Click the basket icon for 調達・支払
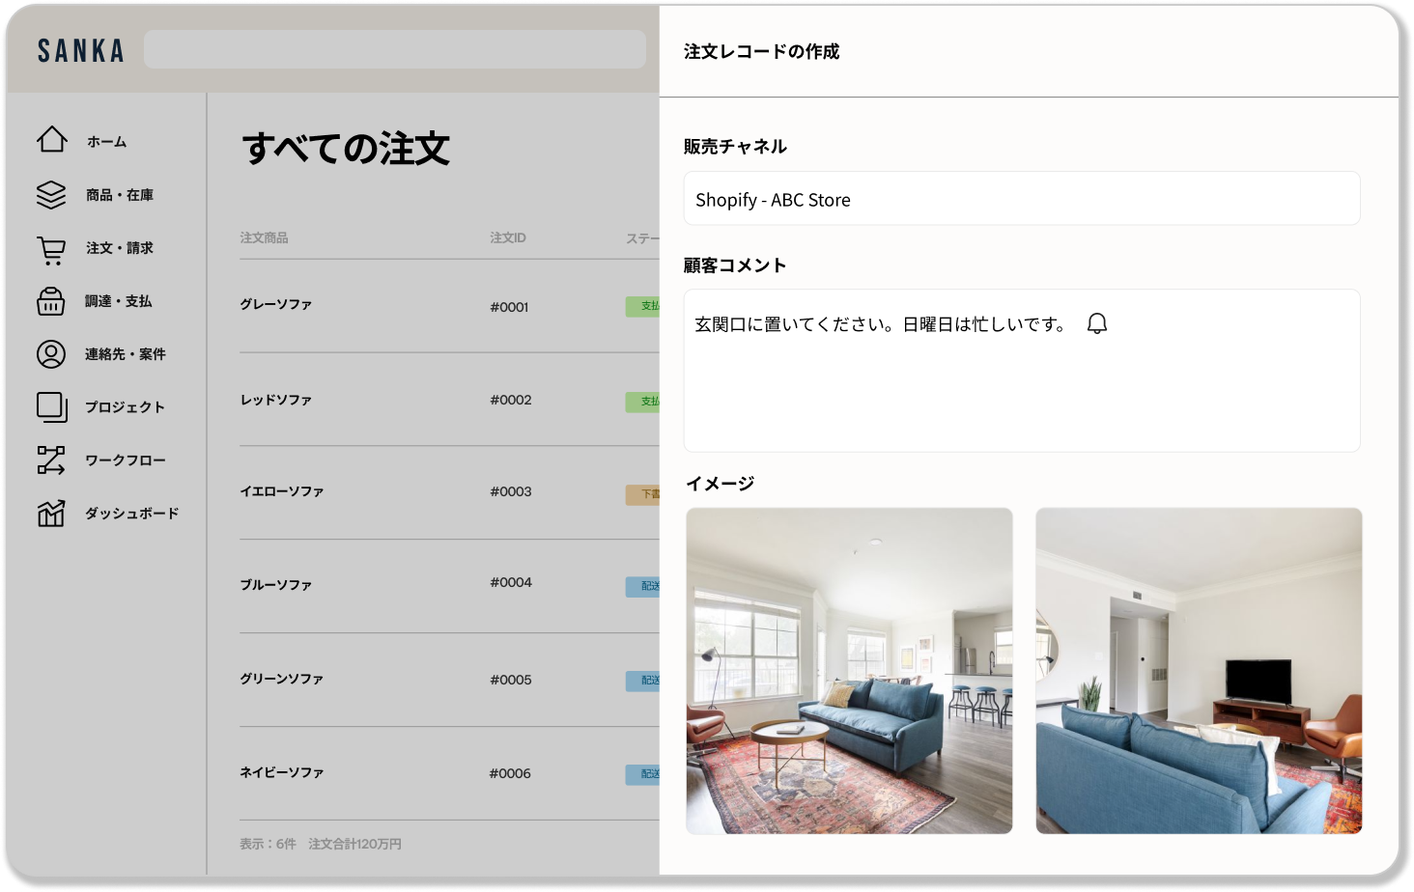The height and width of the screenshot is (892, 1414). [51, 301]
